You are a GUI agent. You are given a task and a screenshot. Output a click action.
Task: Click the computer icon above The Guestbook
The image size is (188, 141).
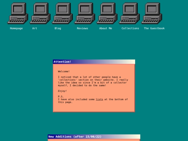point(152,13)
